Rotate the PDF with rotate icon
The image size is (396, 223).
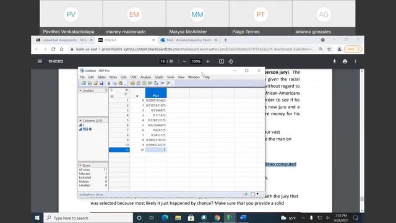[231, 61]
